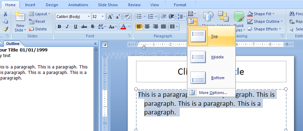
Task: Switch to the Animations tab
Action: (x=78, y=5)
